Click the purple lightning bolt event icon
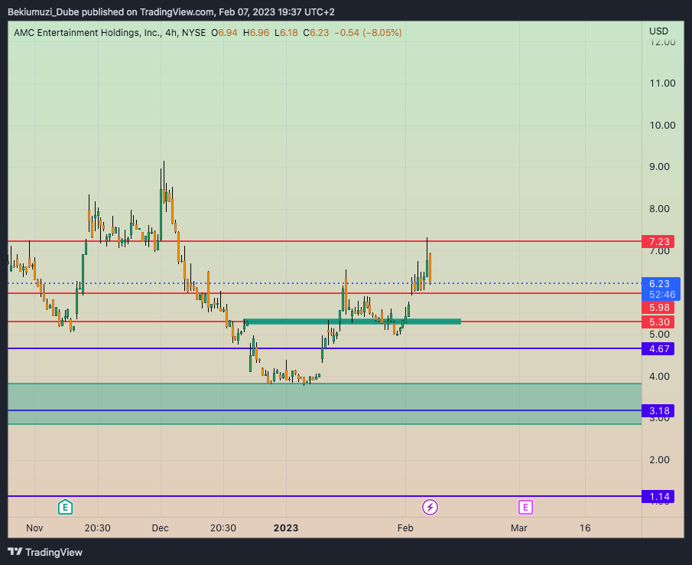The width and height of the screenshot is (692, 565). click(x=430, y=507)
